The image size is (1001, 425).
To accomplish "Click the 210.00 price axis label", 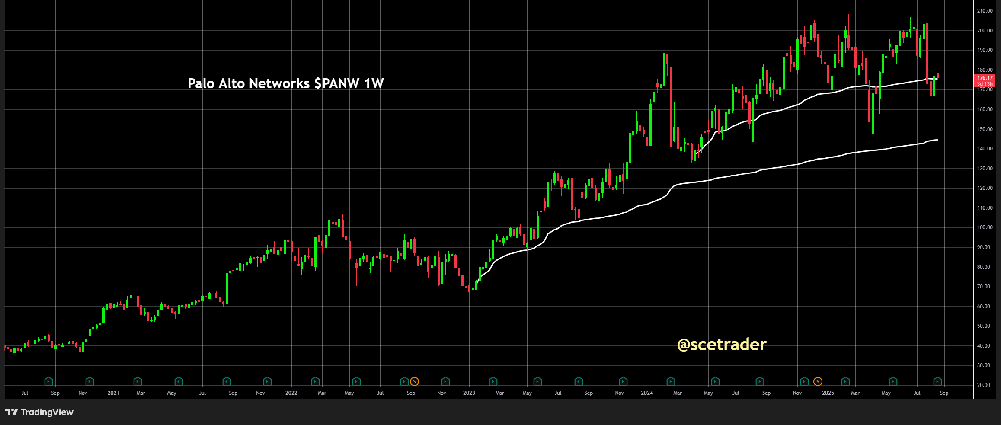I will (985, 11).
